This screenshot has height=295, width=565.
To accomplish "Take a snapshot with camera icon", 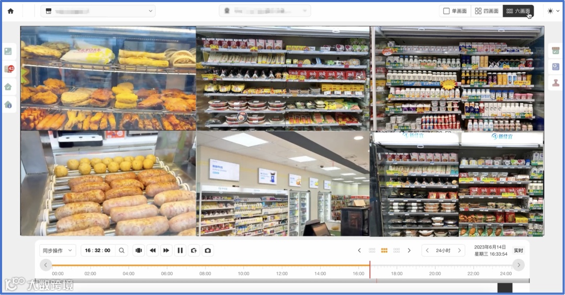I will click(x=208, y=251).
